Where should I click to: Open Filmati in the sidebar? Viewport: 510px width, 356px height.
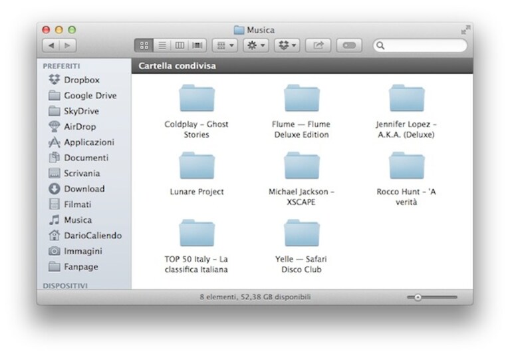pyautogui.click(x=84, y=204)
